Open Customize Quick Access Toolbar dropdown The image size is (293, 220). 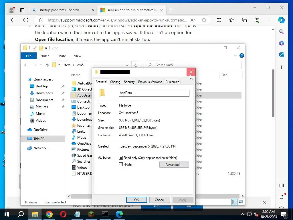[46, 48]
